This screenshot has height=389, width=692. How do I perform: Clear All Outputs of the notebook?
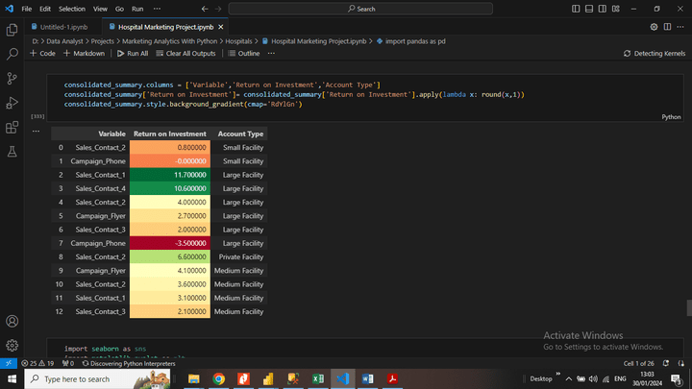(185, 54)
